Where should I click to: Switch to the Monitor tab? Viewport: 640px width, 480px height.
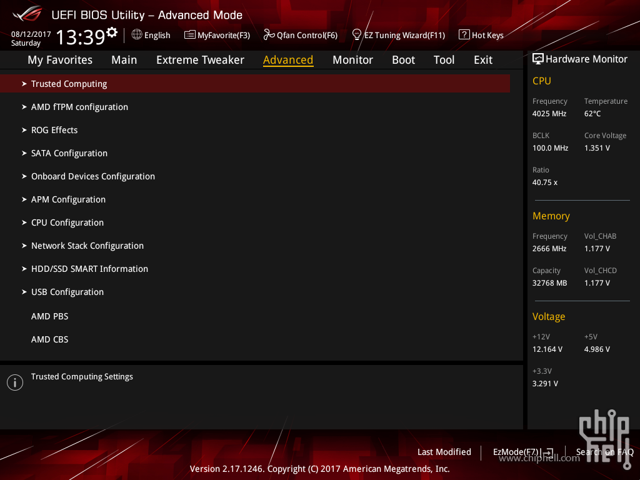pos(352,60)
